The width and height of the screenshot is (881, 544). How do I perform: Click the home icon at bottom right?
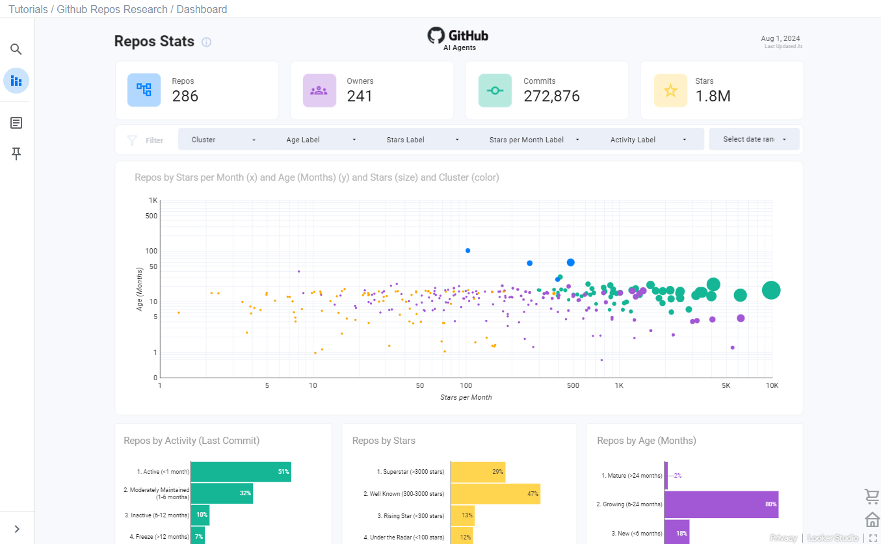pos(872,519)
